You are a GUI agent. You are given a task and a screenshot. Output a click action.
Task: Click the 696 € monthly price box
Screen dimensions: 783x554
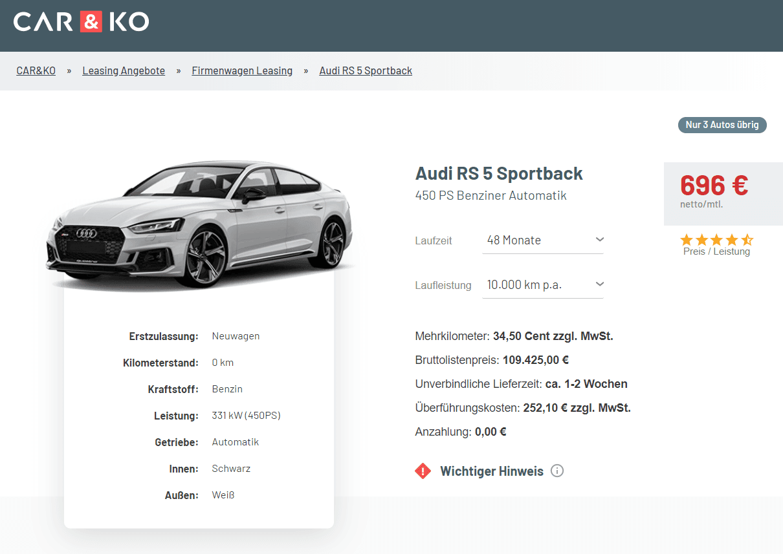coord(723,193)
